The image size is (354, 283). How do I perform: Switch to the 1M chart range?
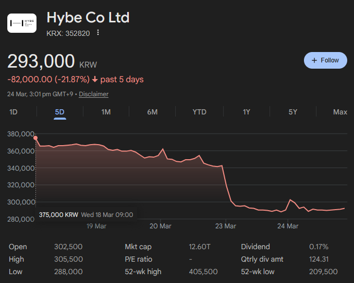click(x=106, y=112)
